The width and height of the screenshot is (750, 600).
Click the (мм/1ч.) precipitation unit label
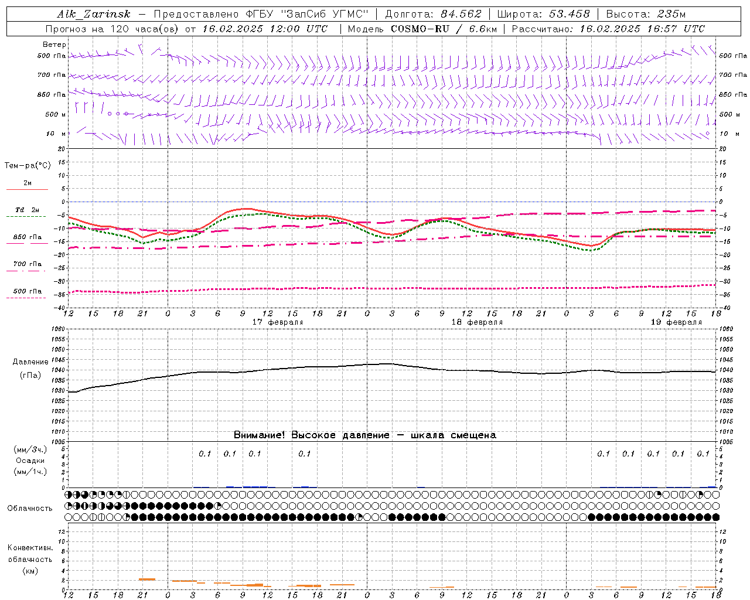pyautogui.click(x=30, y=472)
